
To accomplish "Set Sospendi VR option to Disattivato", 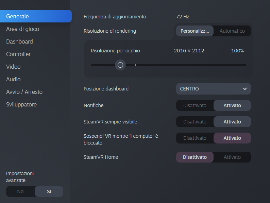I will pos(195,138).
